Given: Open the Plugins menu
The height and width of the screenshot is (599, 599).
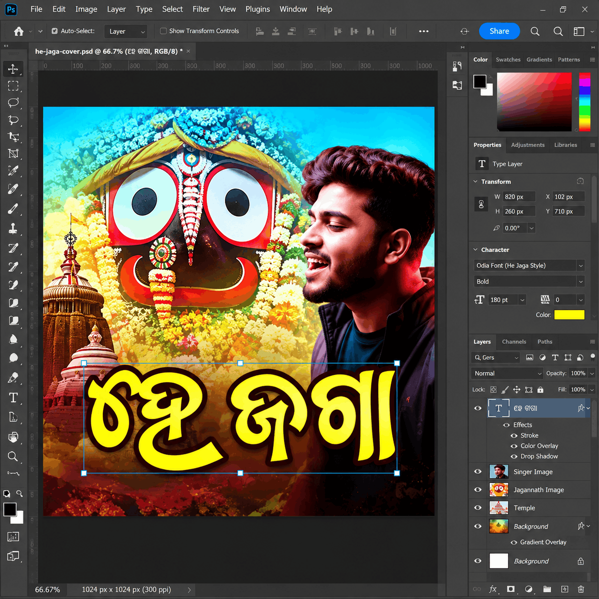Looking at the screenshot, I should click(257, 9).
